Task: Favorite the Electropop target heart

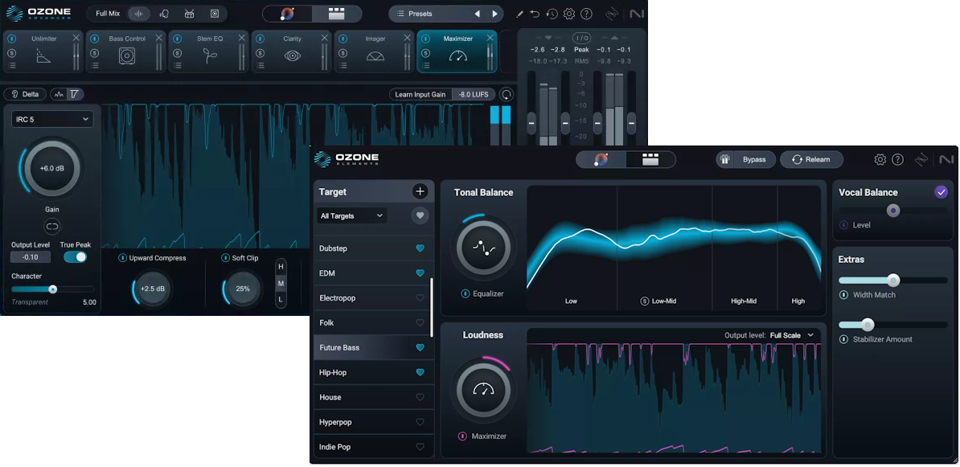Action: 420,298
